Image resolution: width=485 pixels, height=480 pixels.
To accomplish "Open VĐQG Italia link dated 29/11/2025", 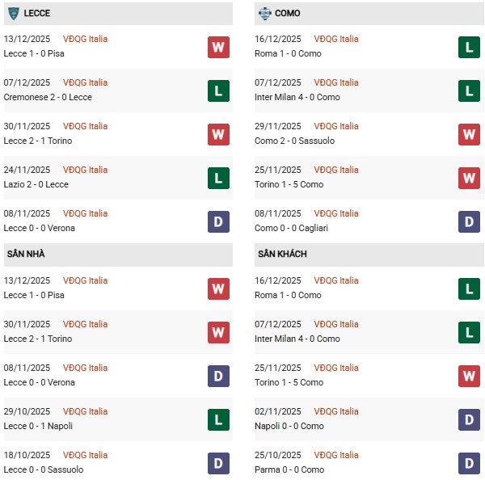I will click(x=336, y=126).
